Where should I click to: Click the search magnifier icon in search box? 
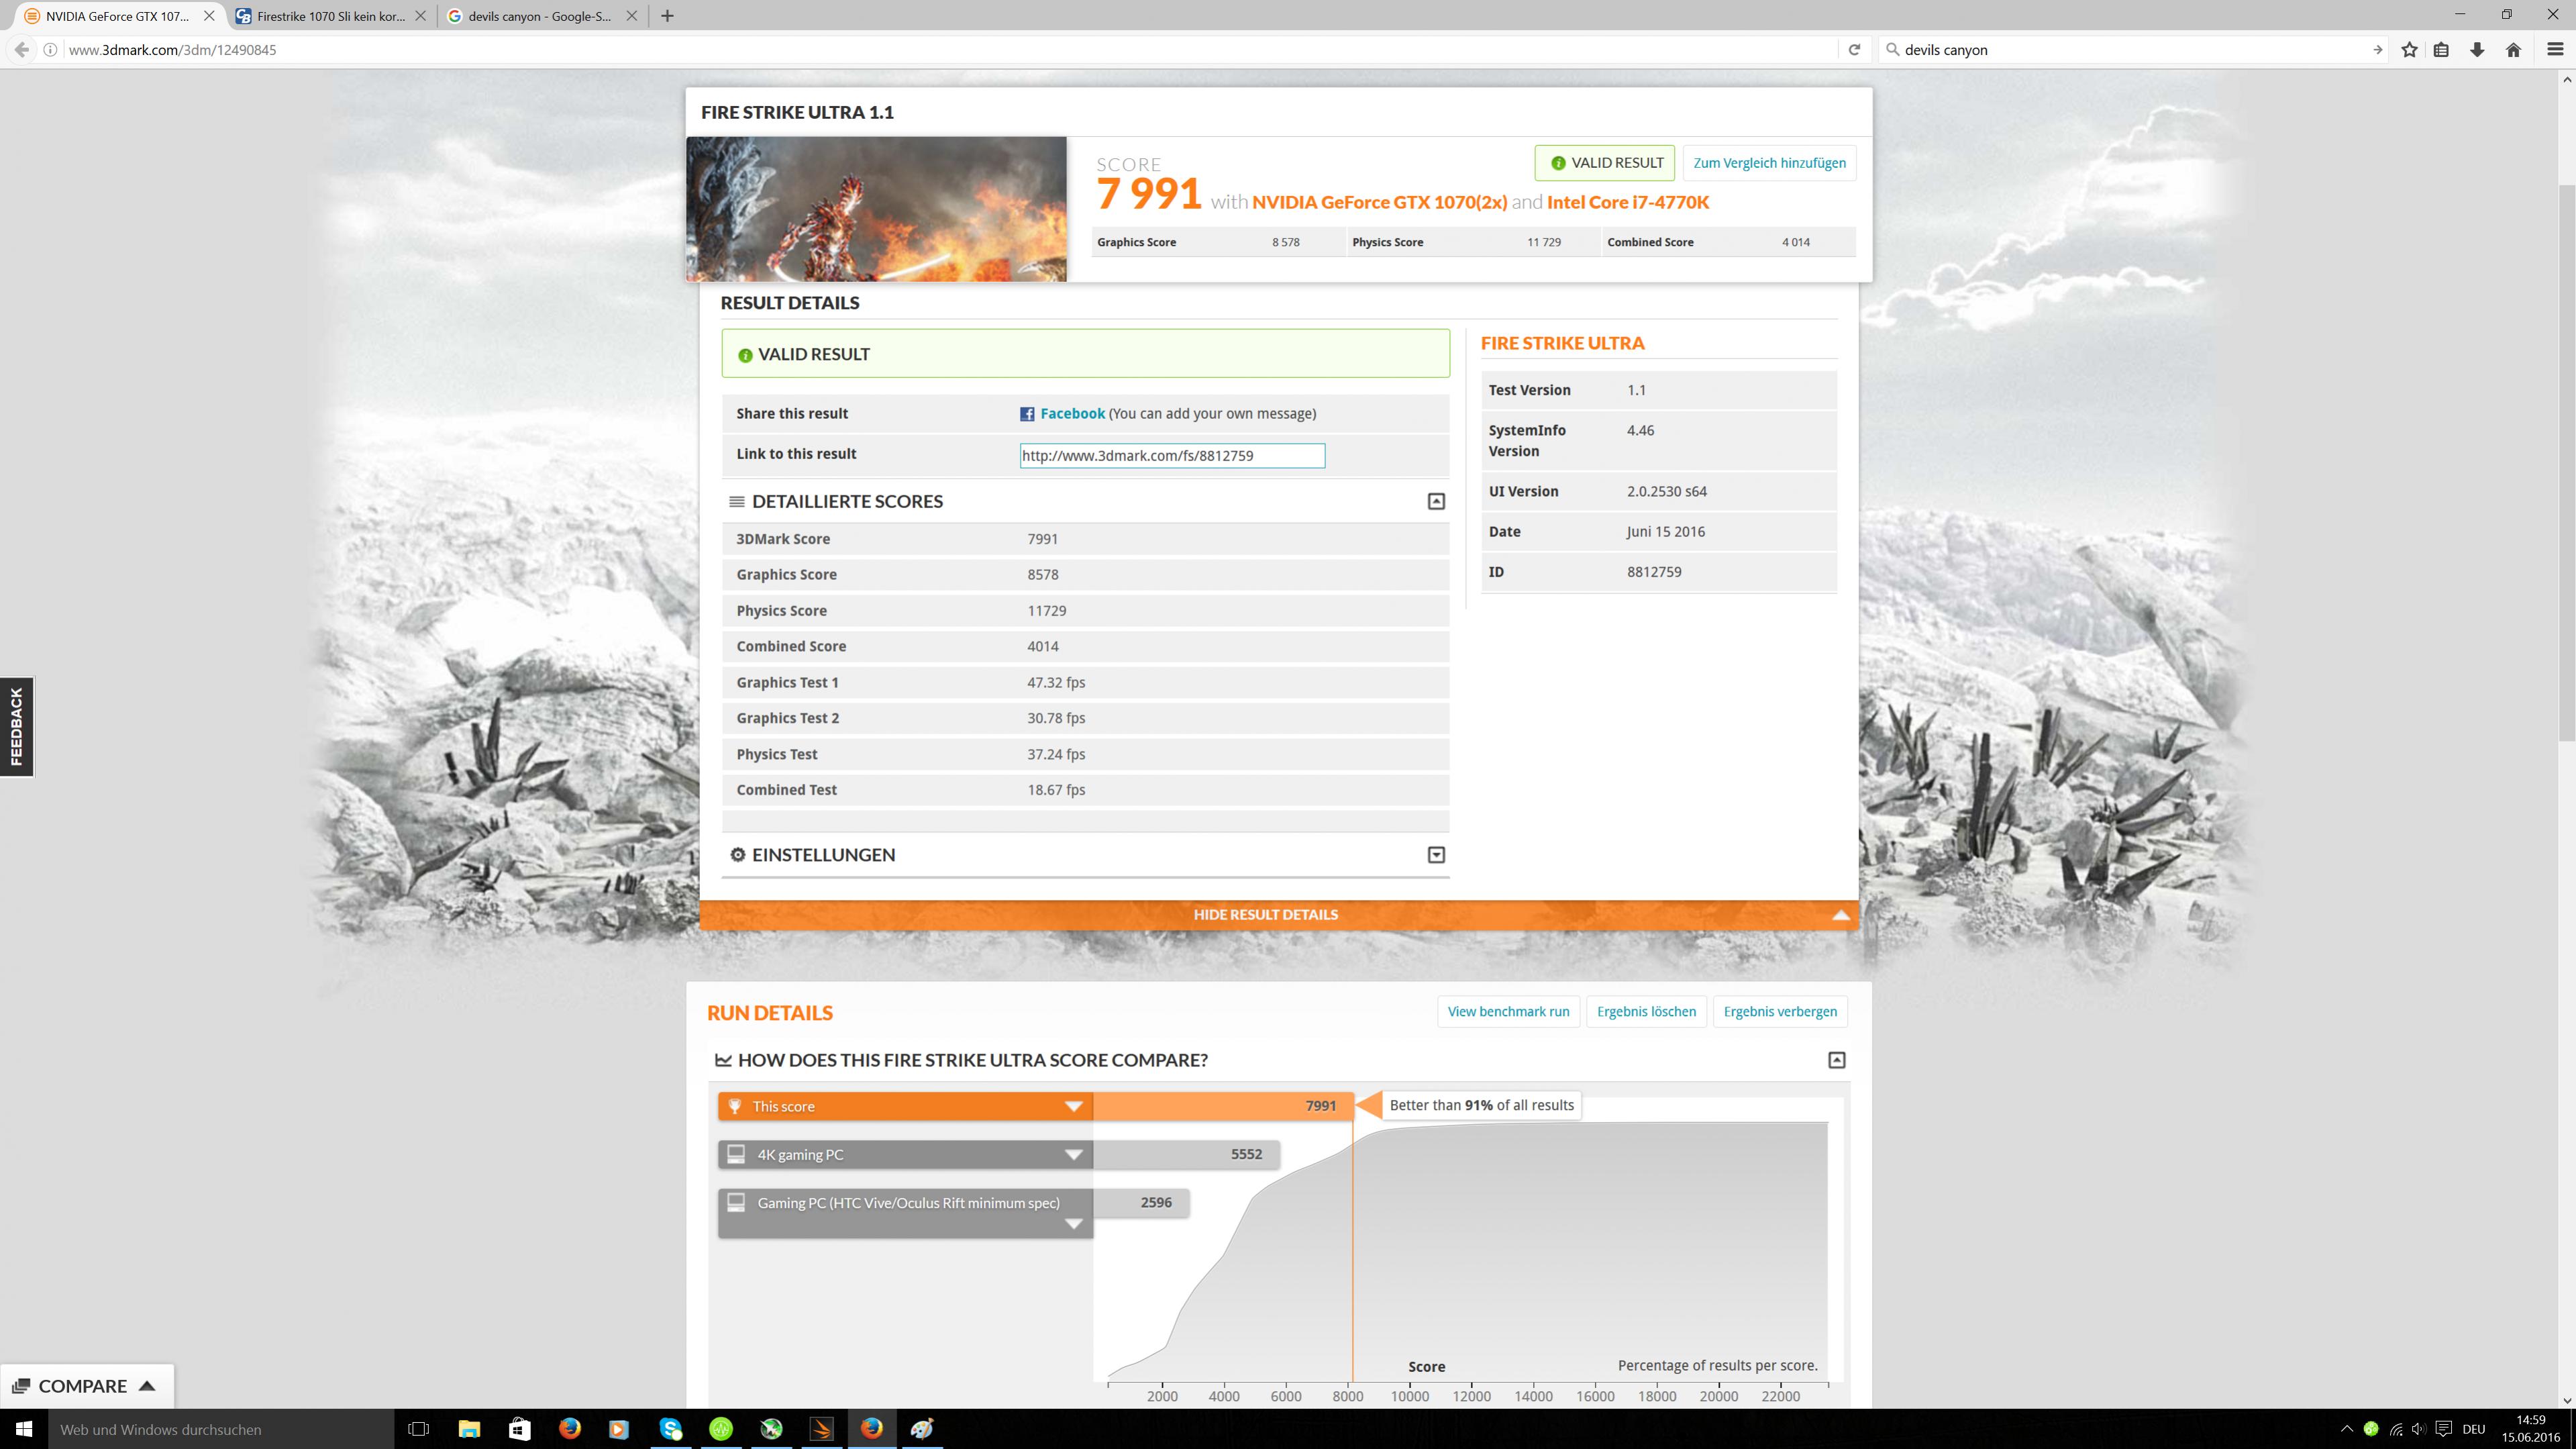point(1892,49)
